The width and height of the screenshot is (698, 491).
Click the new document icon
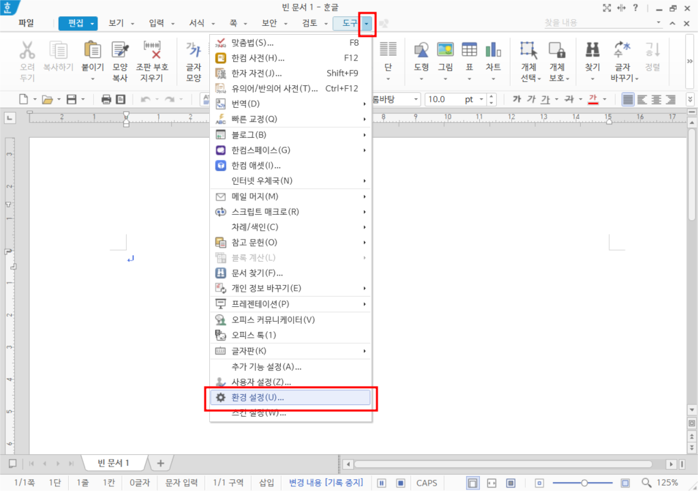[x=23, y=100]
